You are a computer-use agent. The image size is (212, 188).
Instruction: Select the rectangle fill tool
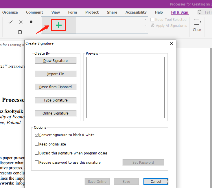[20, 32]
